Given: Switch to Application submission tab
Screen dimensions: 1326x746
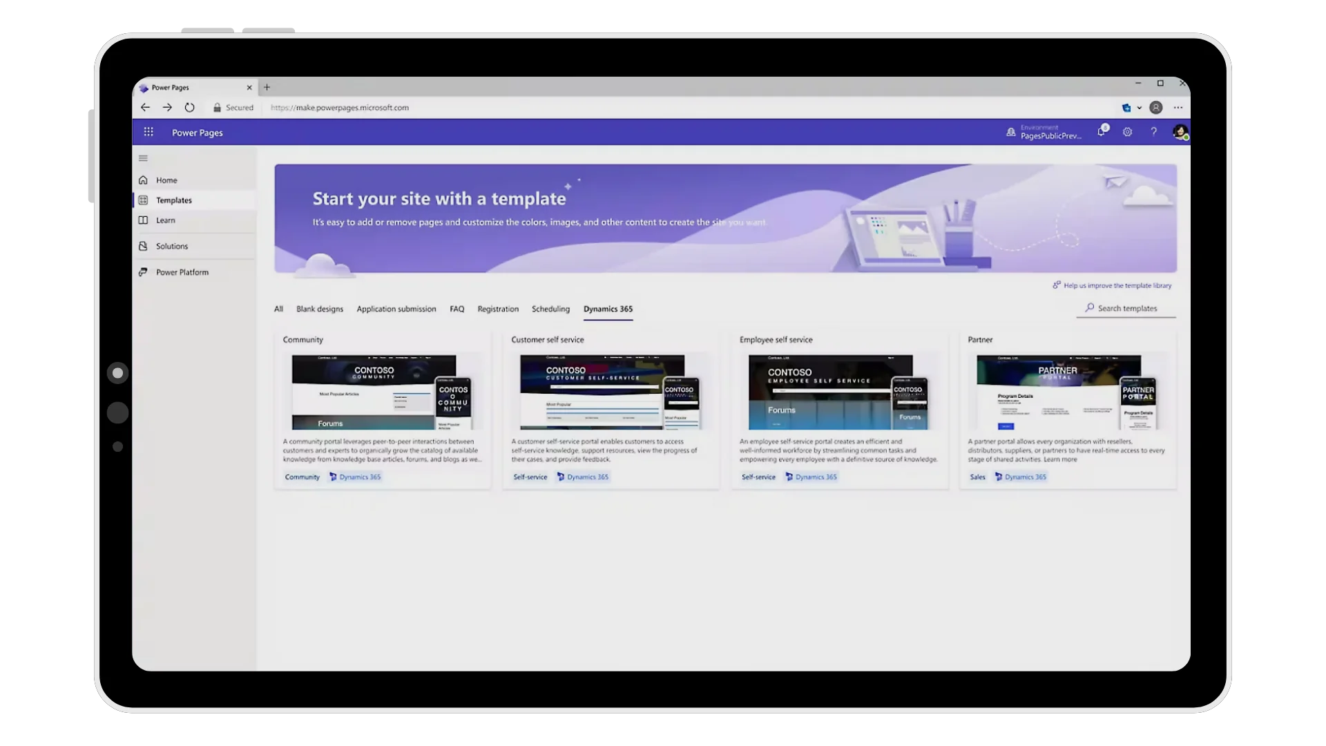Looking at the screenshot, I should [x=396, y=309].
